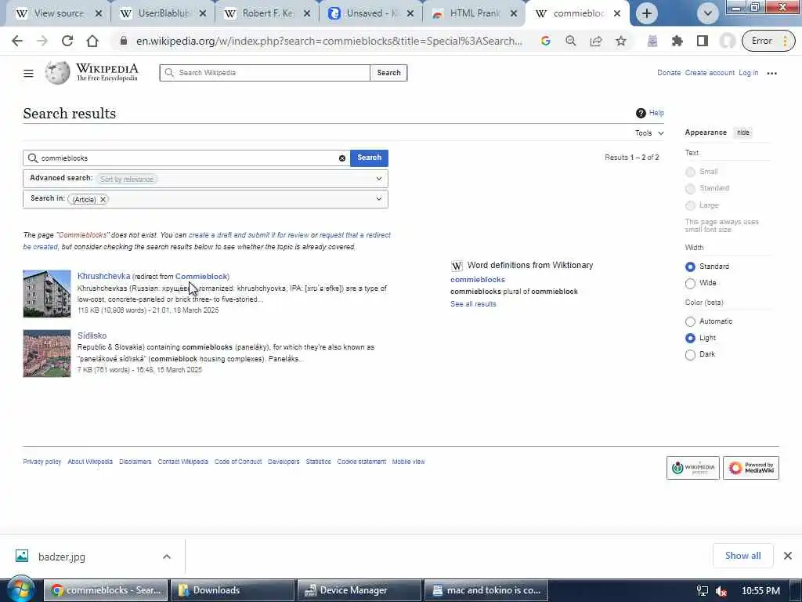This screenshot has width=802, height=602.
Task: Reload the current page
Action: point(67,41)
